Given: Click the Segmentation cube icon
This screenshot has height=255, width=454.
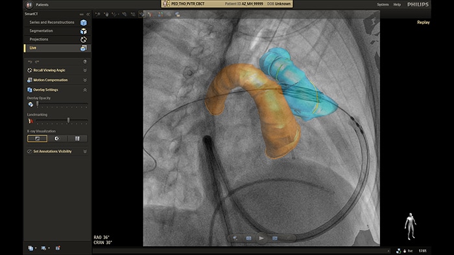Looking at the screenshot, I should point(84,31).
